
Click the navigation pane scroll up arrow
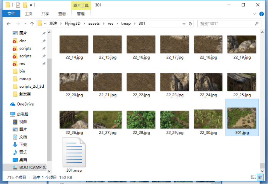pos(49,32)
